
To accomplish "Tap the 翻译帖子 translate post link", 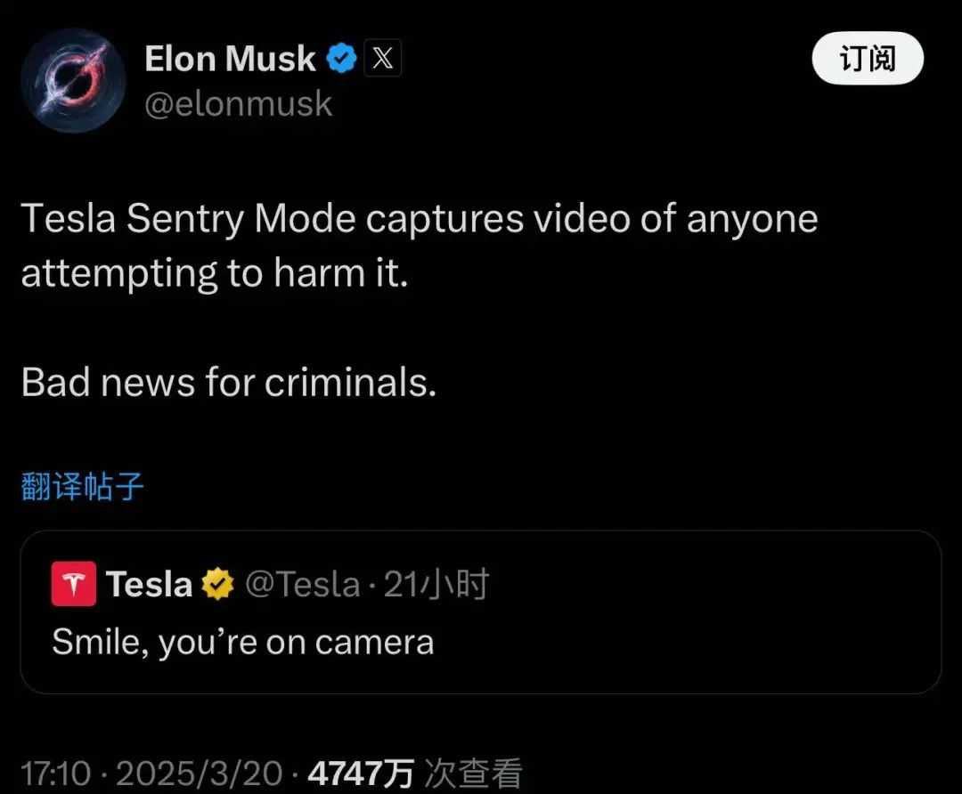I will point(82,487).
